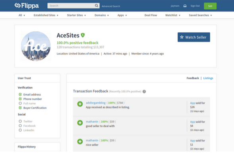Click the AceSites profile avatar
This screenshot has height=153, width=234.
[36, 46]
